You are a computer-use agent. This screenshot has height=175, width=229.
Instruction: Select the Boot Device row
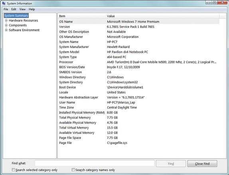(x=138, y=87)
